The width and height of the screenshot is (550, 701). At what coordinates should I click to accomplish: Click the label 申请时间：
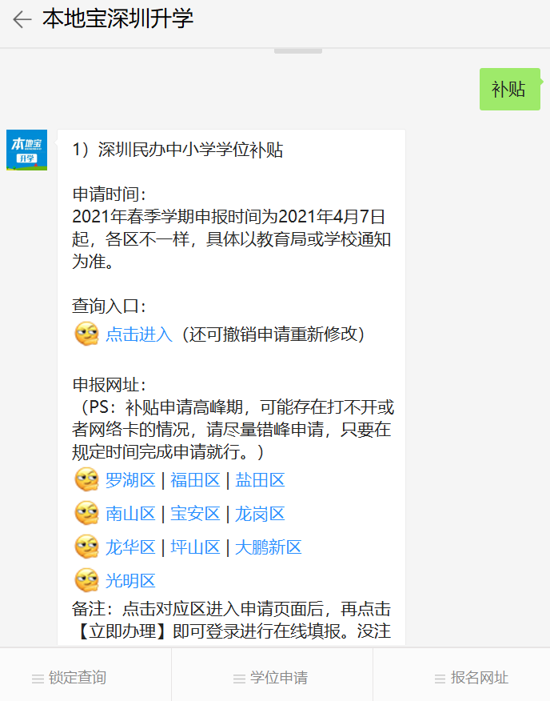click(110, 194)
